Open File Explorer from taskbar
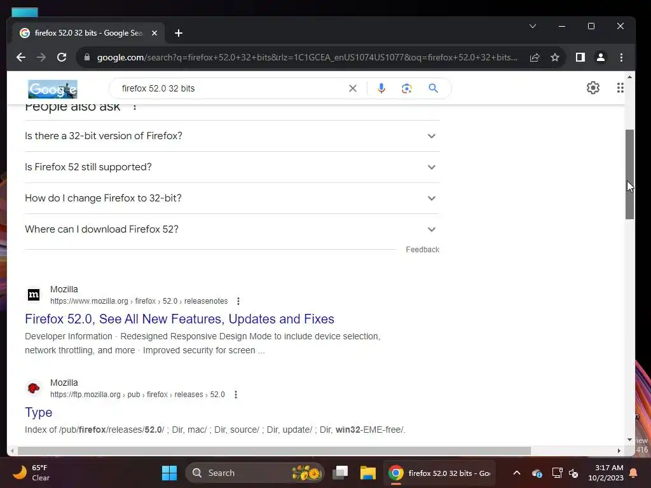Screen dimensions: 651x488 coord(367,473)
